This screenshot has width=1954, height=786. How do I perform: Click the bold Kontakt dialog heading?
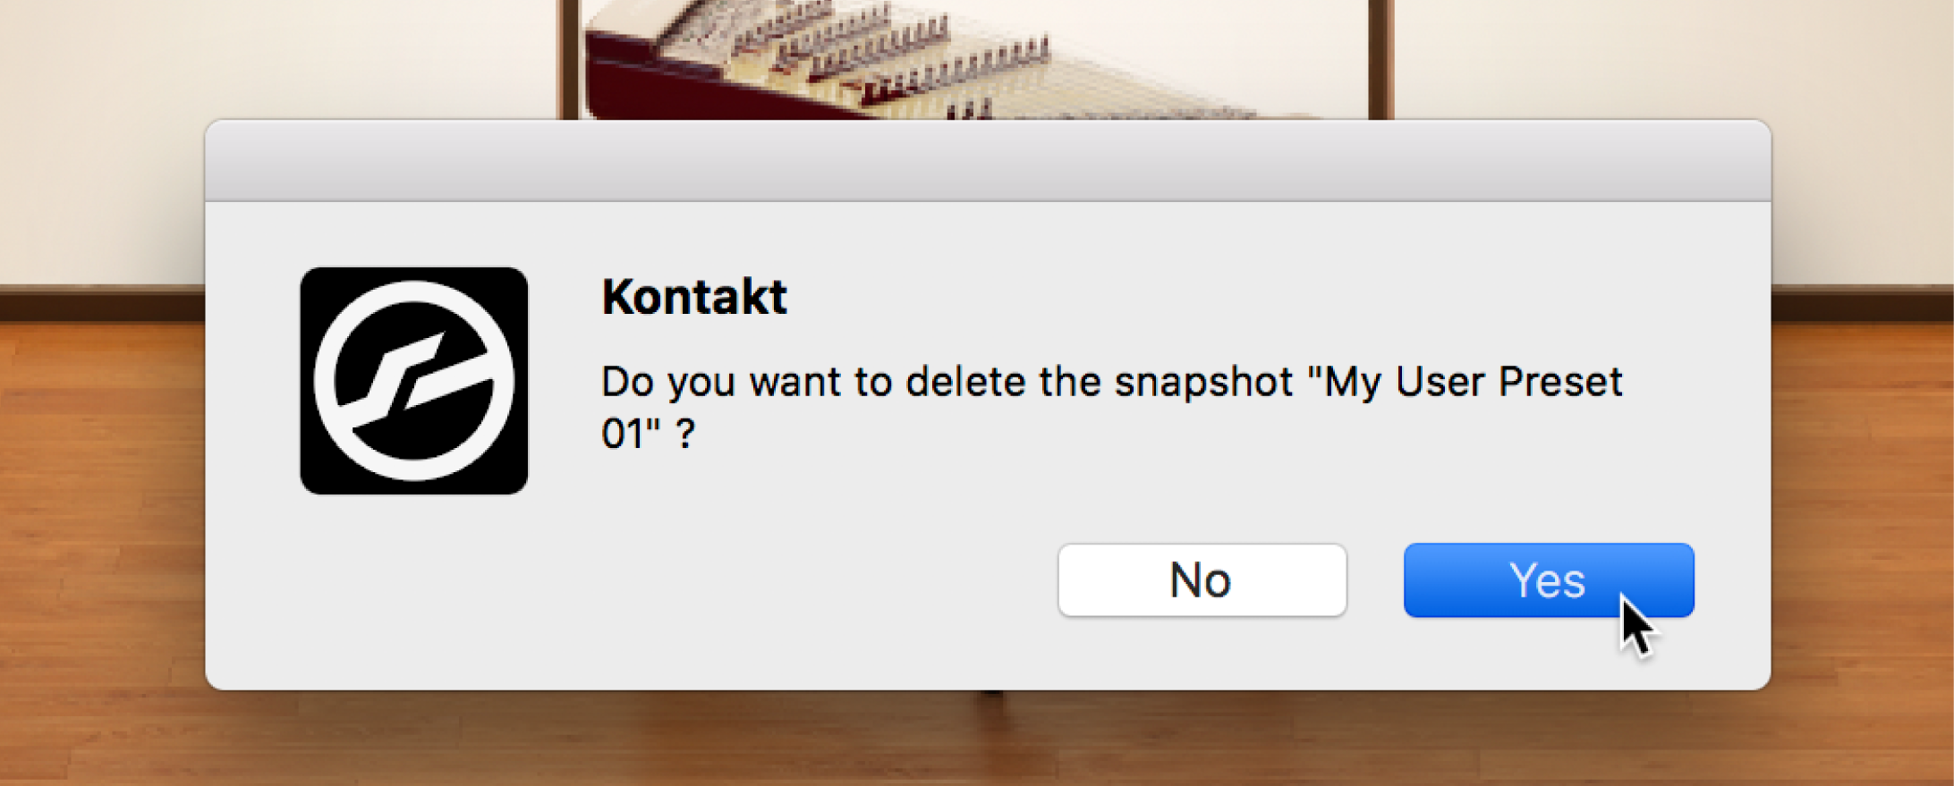[693, 297]
